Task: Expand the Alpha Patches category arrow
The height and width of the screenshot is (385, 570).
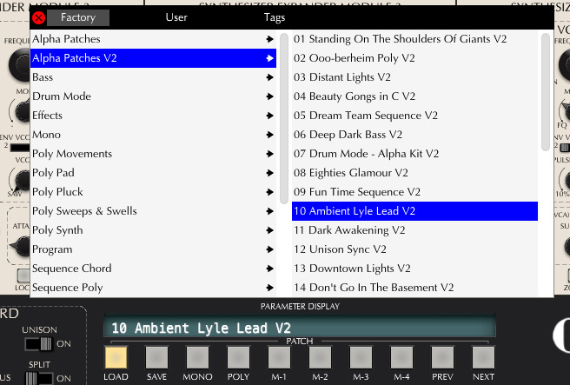Action: pos(269,39)
